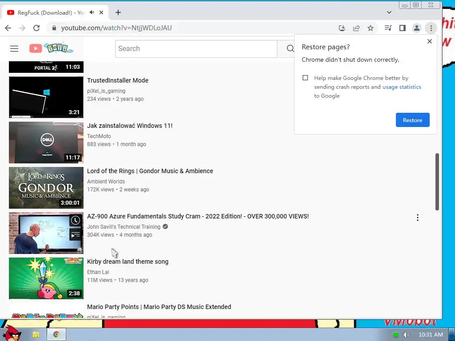455x341 pixels.
Task: Click the blue Restore button
Action: click(x=413, y=120)
